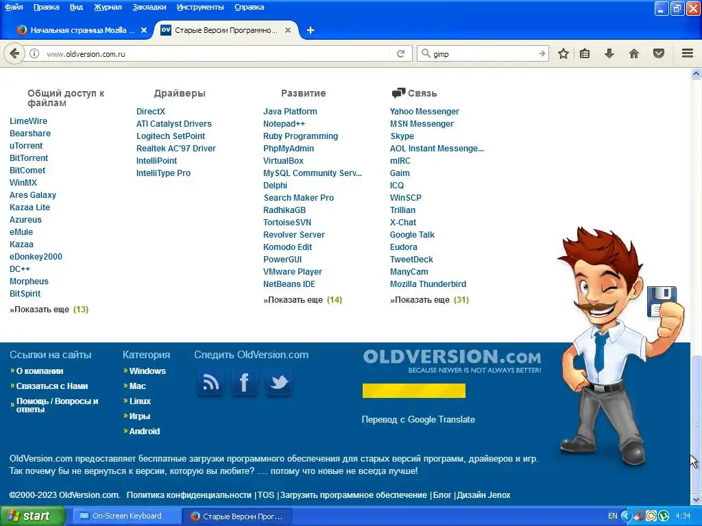Open LimeWire link

(x=28, y=121)
